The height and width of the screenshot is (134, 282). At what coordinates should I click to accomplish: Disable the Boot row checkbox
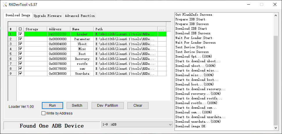pyautogui.click(x=20, y=53)
